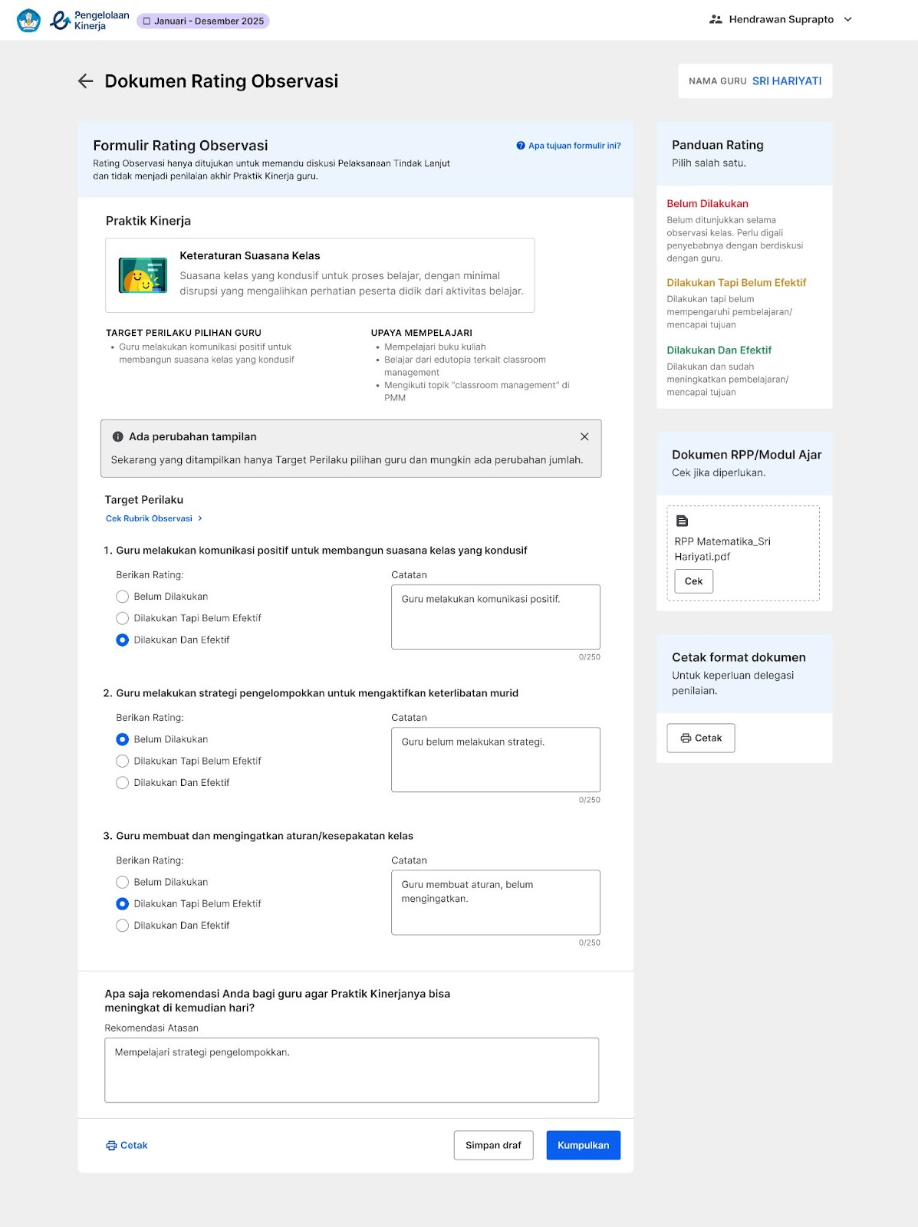The width and height of the screenshot is (918, 1227).
Task: Click the Rekomendasi Atasan text area
Action: [x=352, y=1070]
